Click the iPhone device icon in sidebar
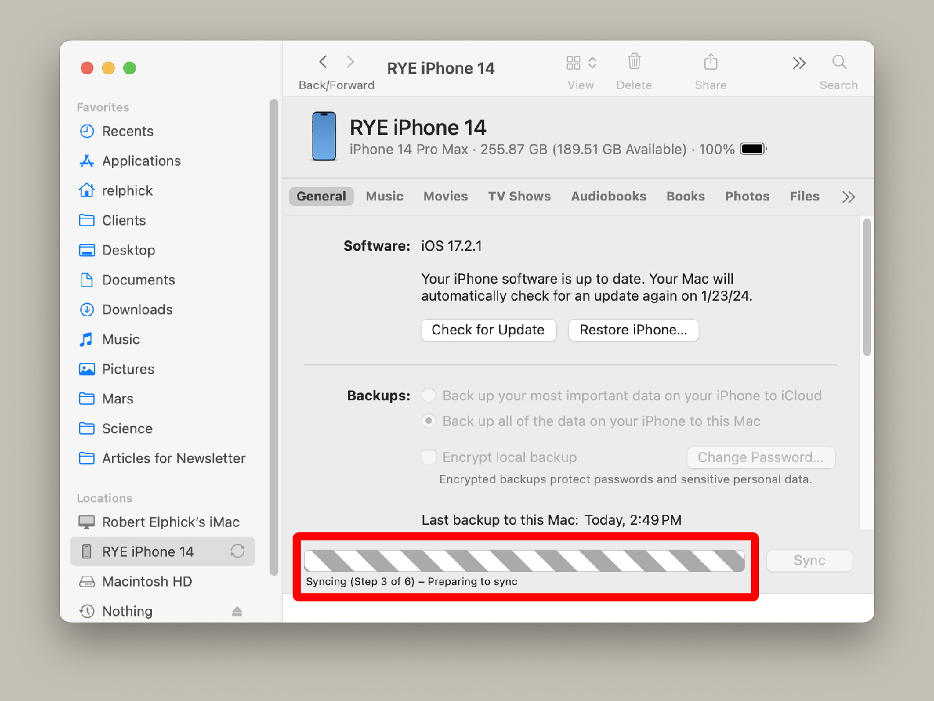The width and height of the screenshot is (934, 701). pyautogui.click(x=87, y=552)
